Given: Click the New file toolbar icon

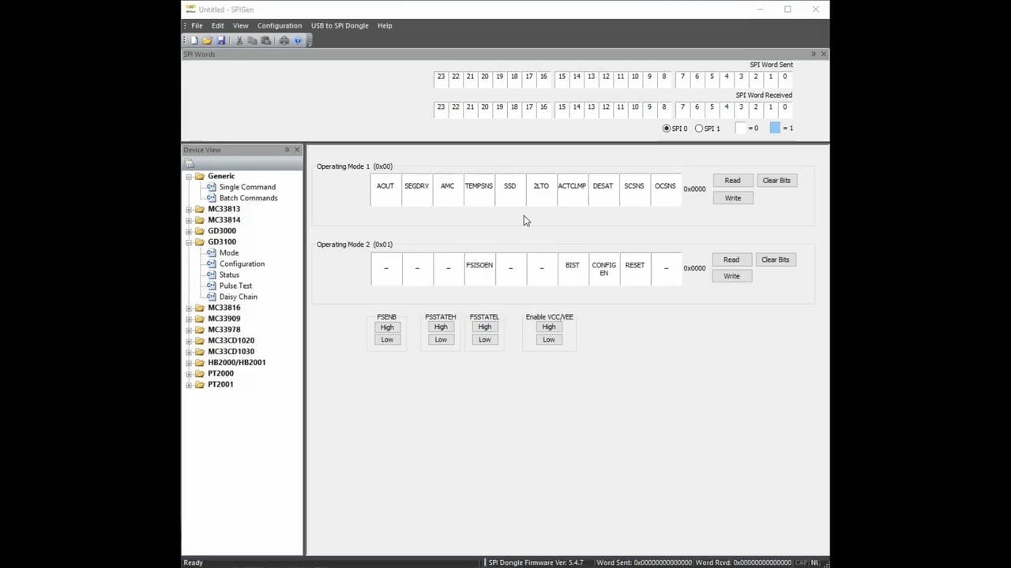Looking at the screenshot, I should 194,40.
